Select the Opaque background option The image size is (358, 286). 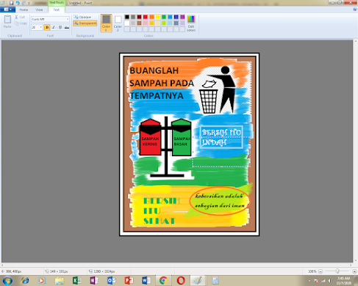(x=82, y=17)
